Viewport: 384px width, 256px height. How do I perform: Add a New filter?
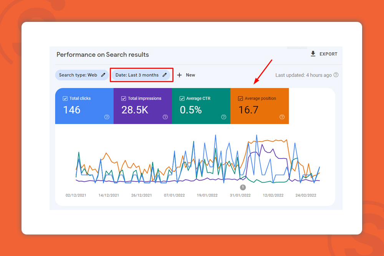(190, 75)
